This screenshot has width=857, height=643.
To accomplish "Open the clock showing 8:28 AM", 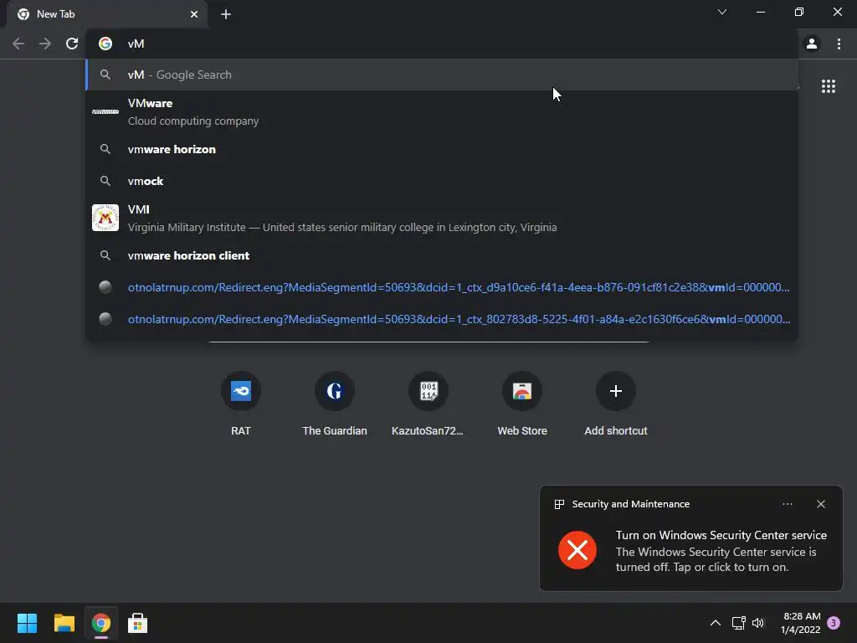I will click(801, 623).
